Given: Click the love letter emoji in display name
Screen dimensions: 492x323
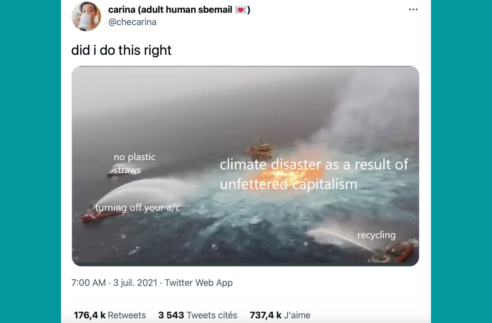Looking at the screenshot, I should point(240,10).
